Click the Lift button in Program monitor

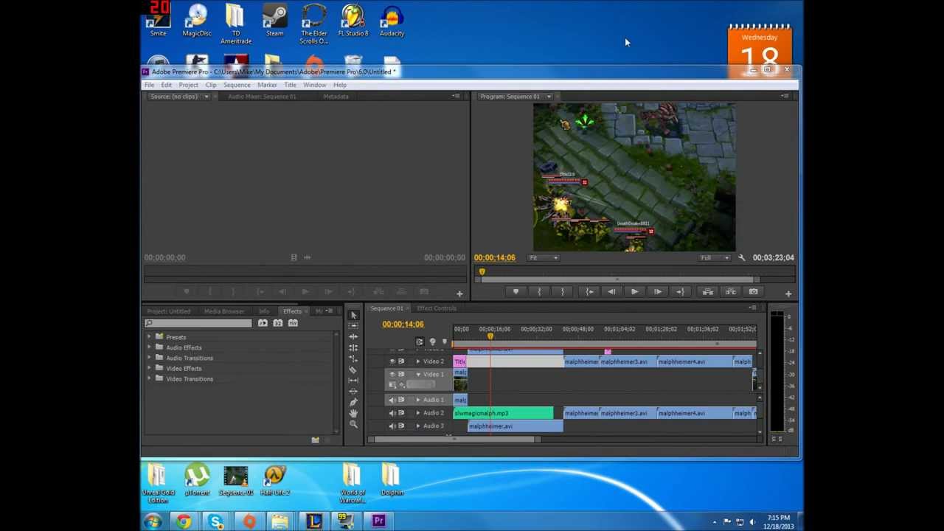tap(707, 292)
